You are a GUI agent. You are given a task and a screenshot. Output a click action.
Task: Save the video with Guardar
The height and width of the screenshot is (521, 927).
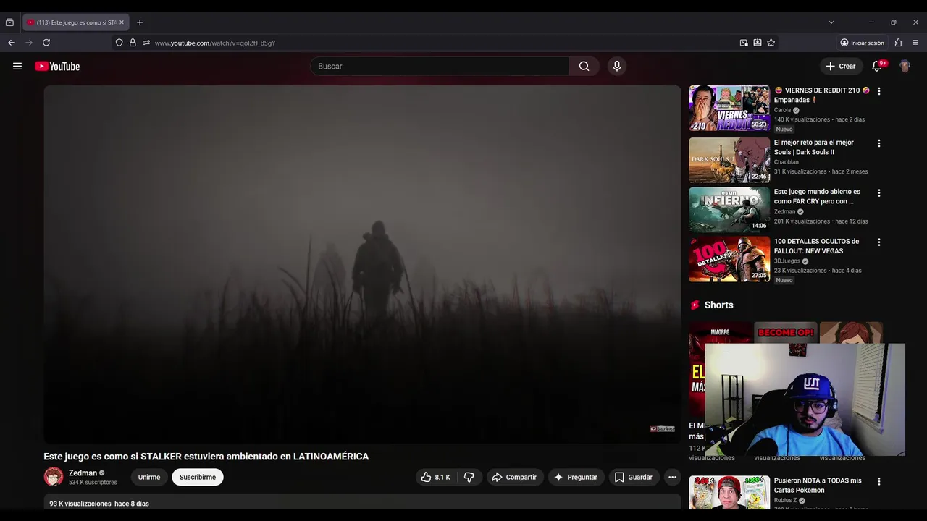click(634, 477)
